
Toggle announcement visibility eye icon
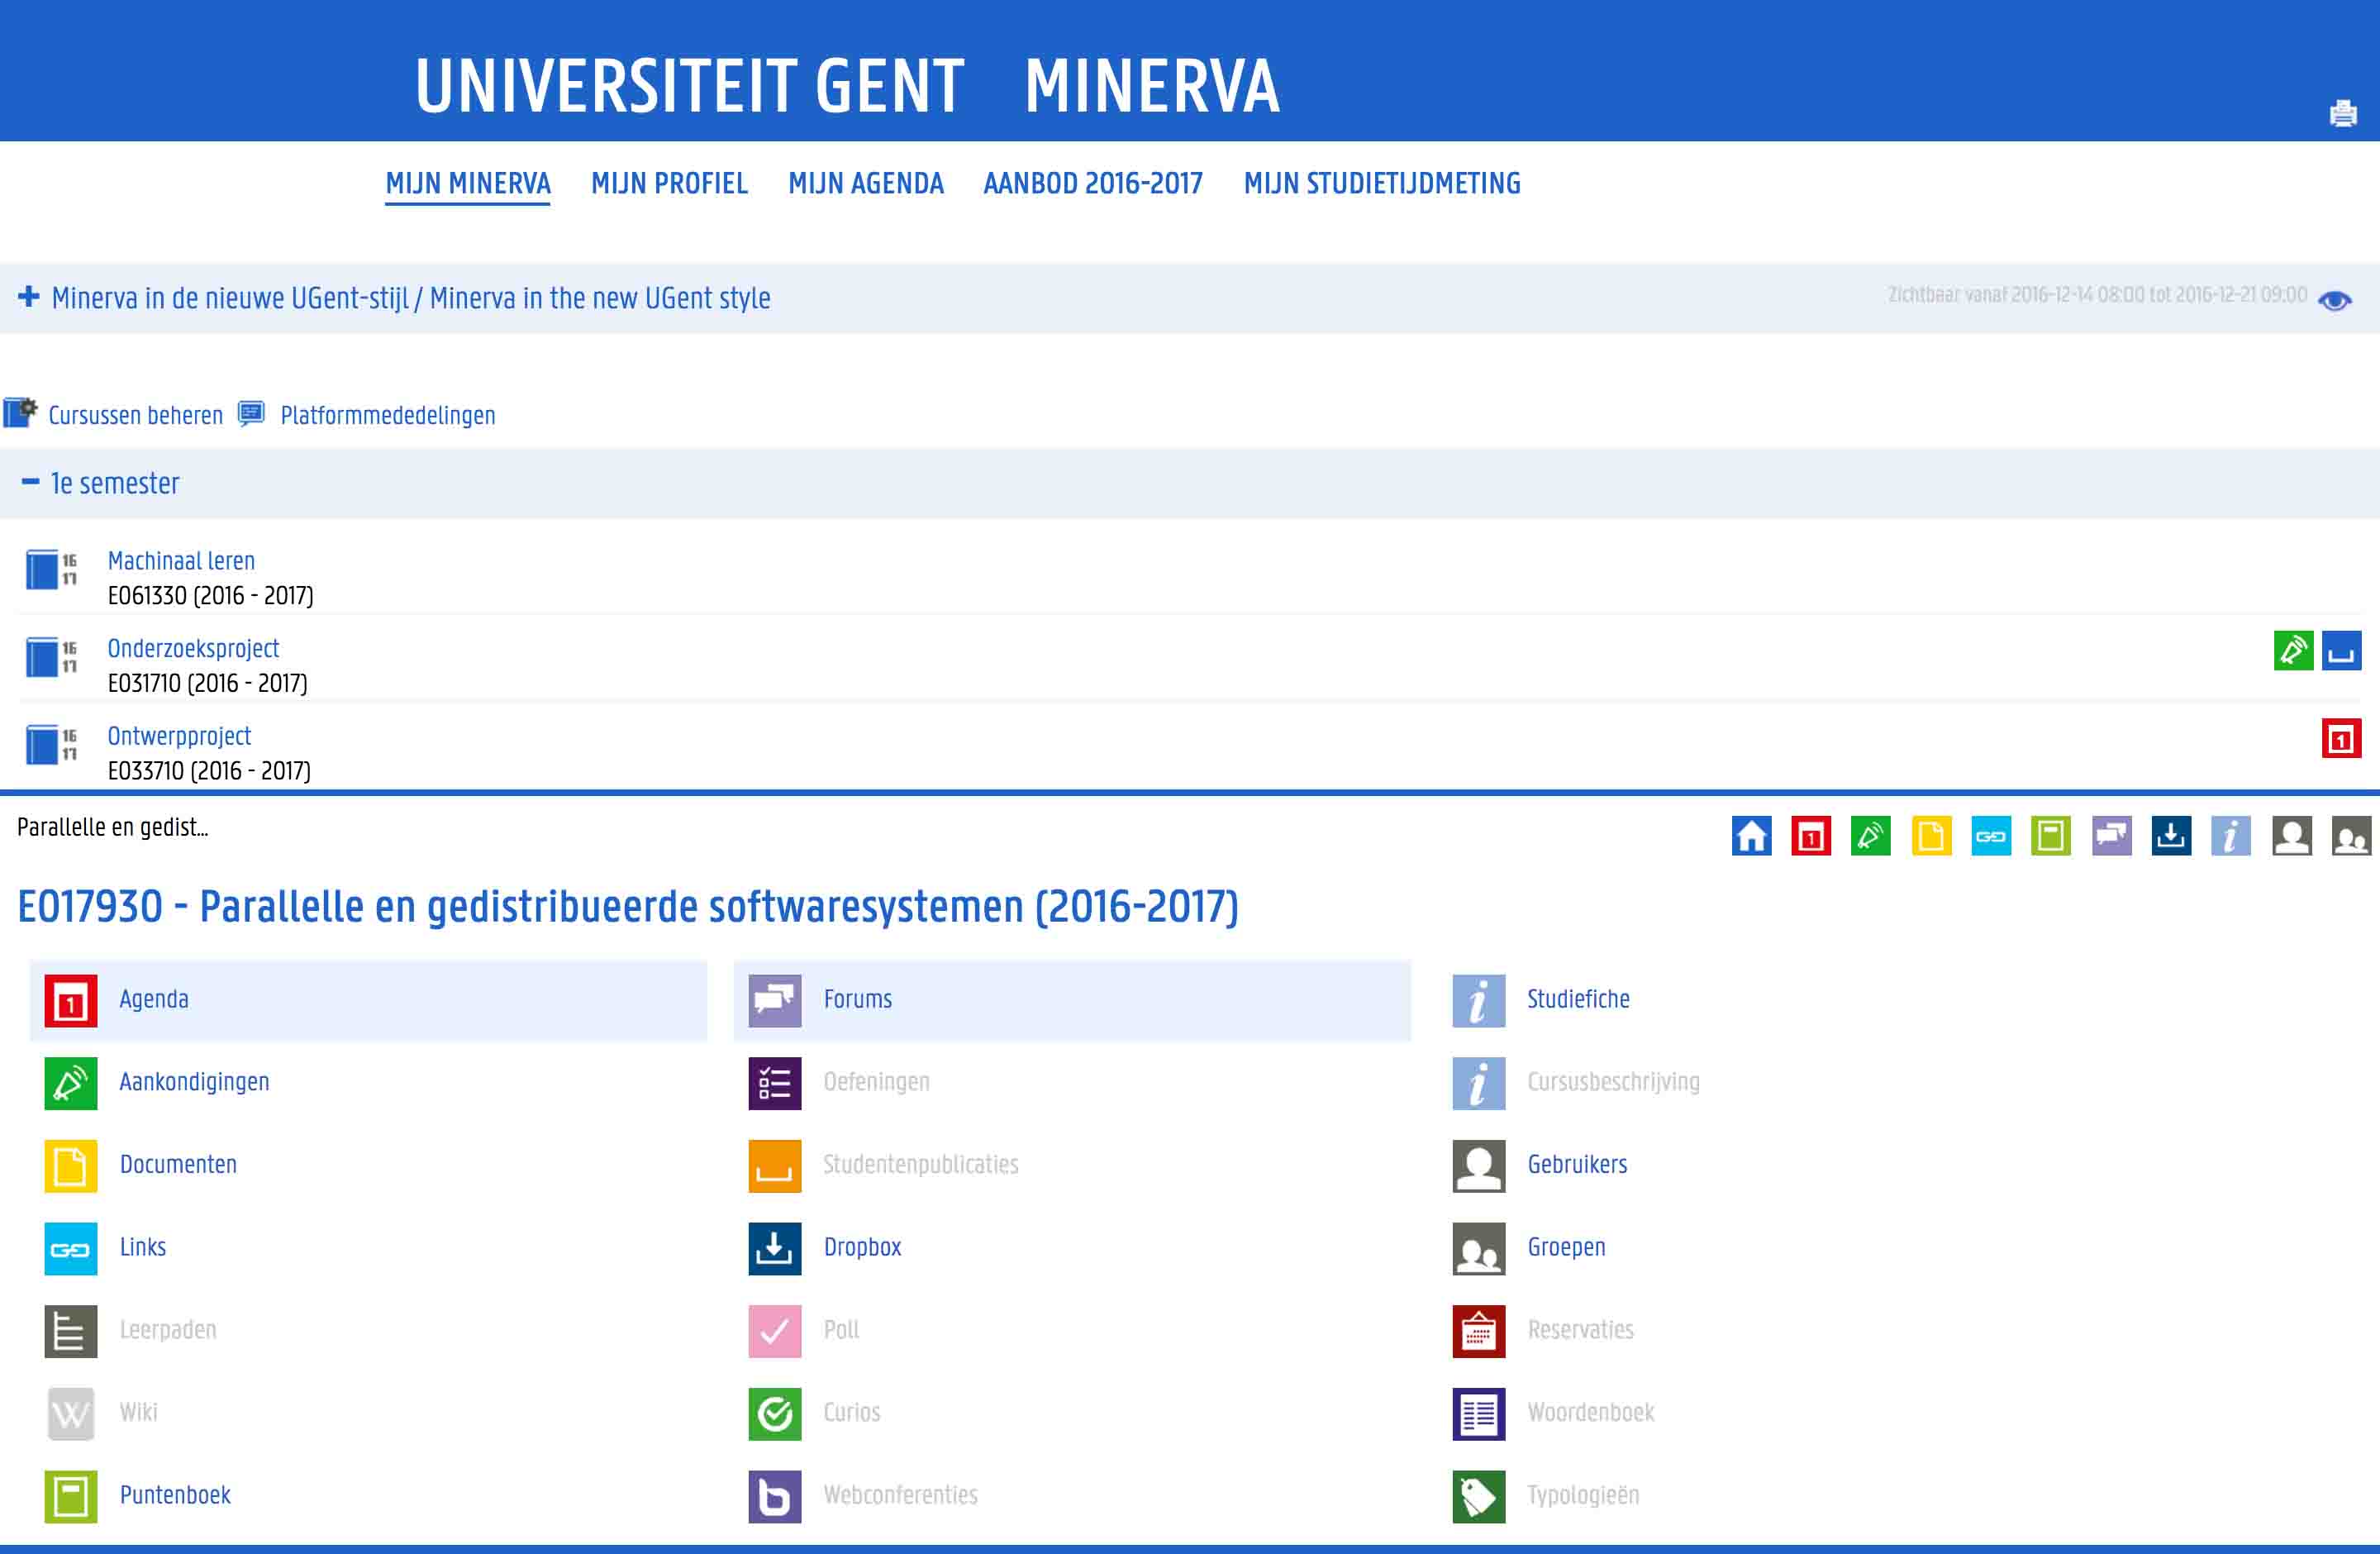point(2335,300)
